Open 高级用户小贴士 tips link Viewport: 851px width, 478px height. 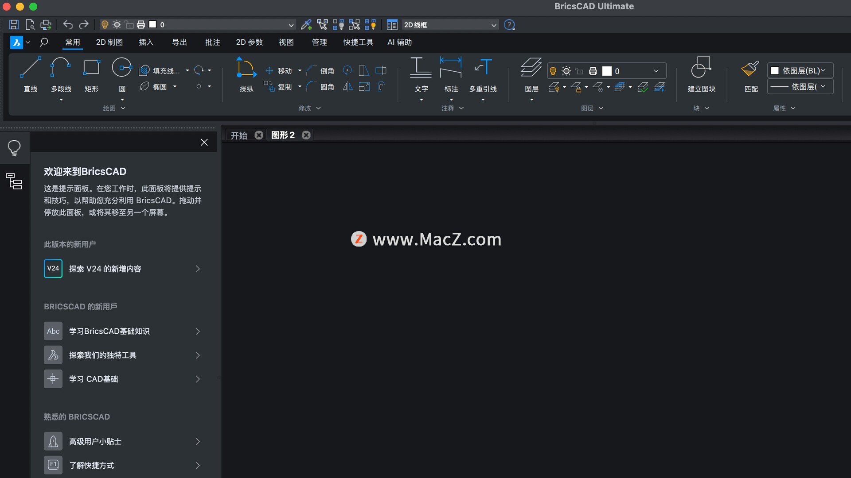(x=122, y=441)
